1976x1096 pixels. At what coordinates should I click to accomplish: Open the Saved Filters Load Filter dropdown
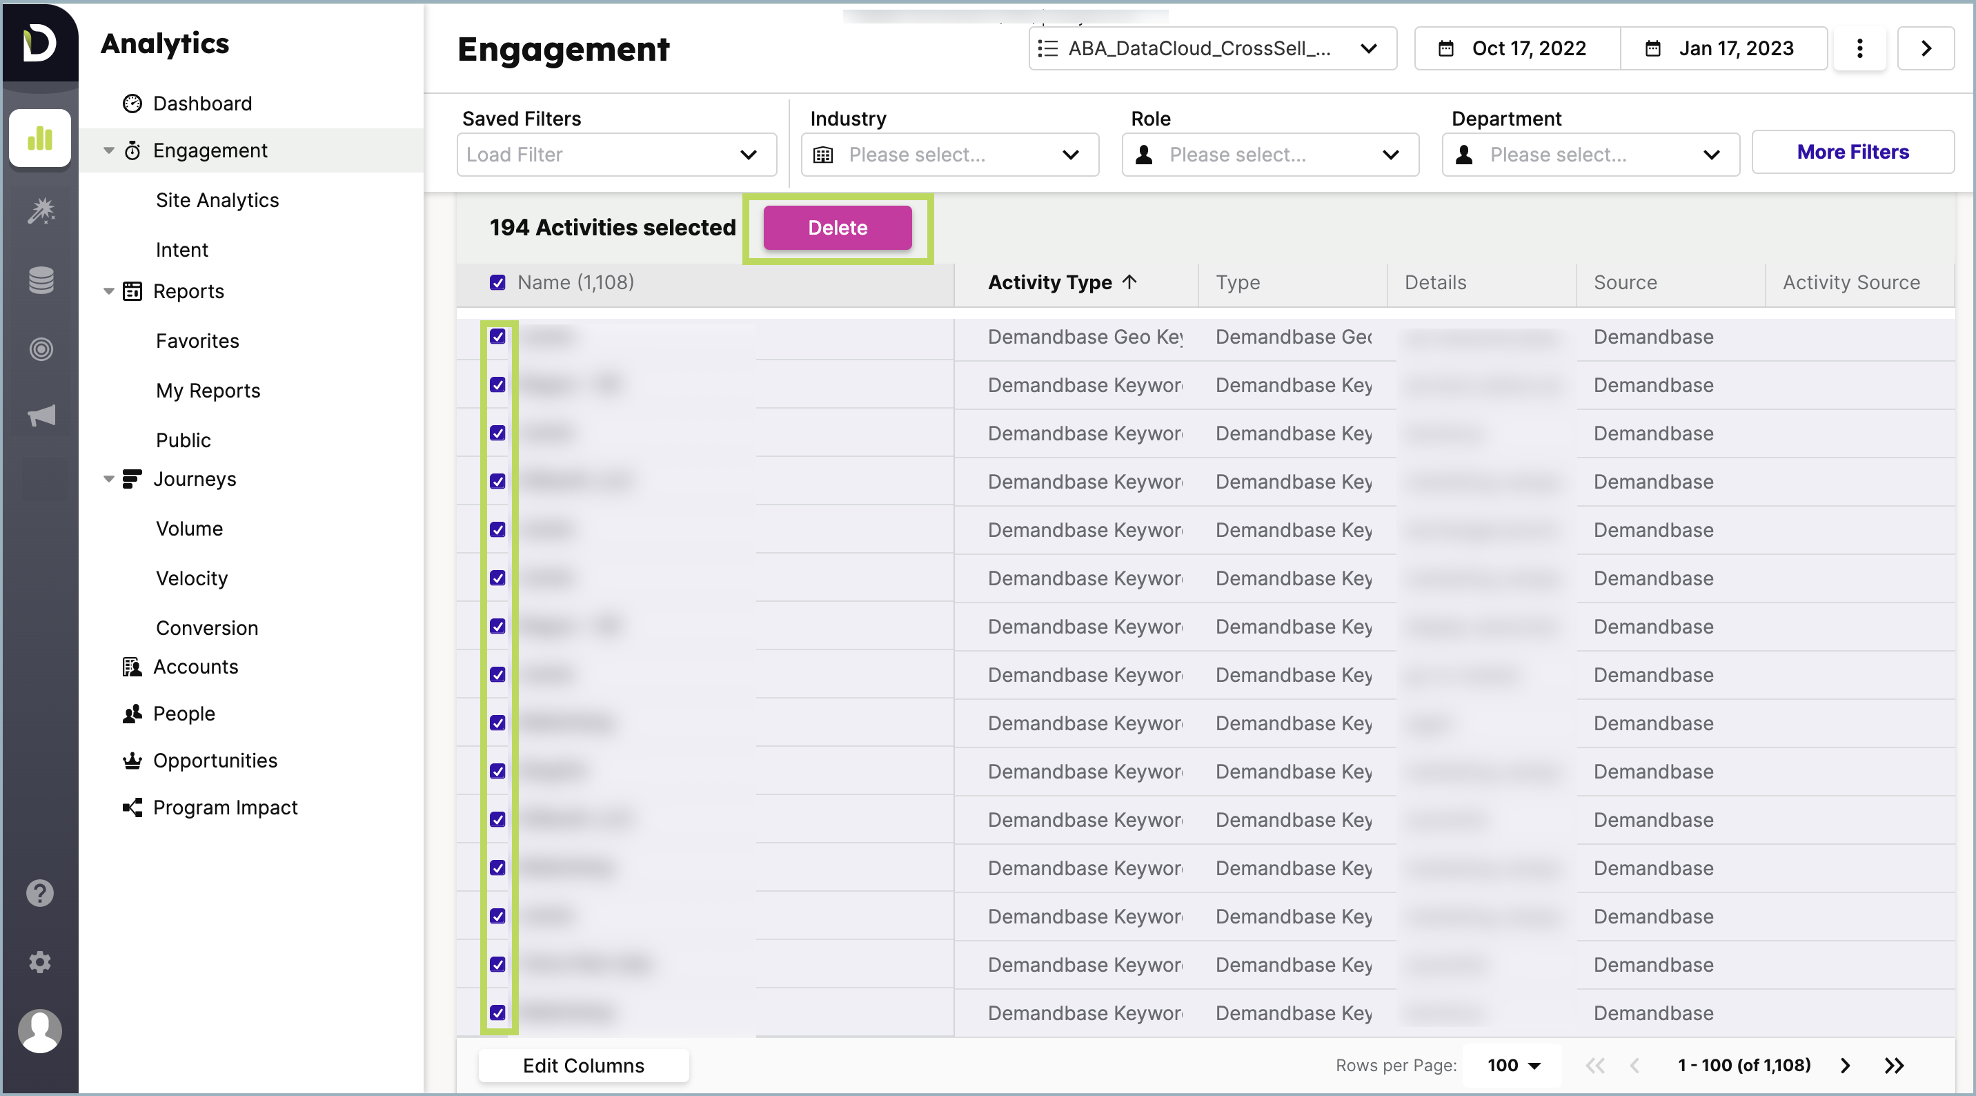click(x=616, y=155)
